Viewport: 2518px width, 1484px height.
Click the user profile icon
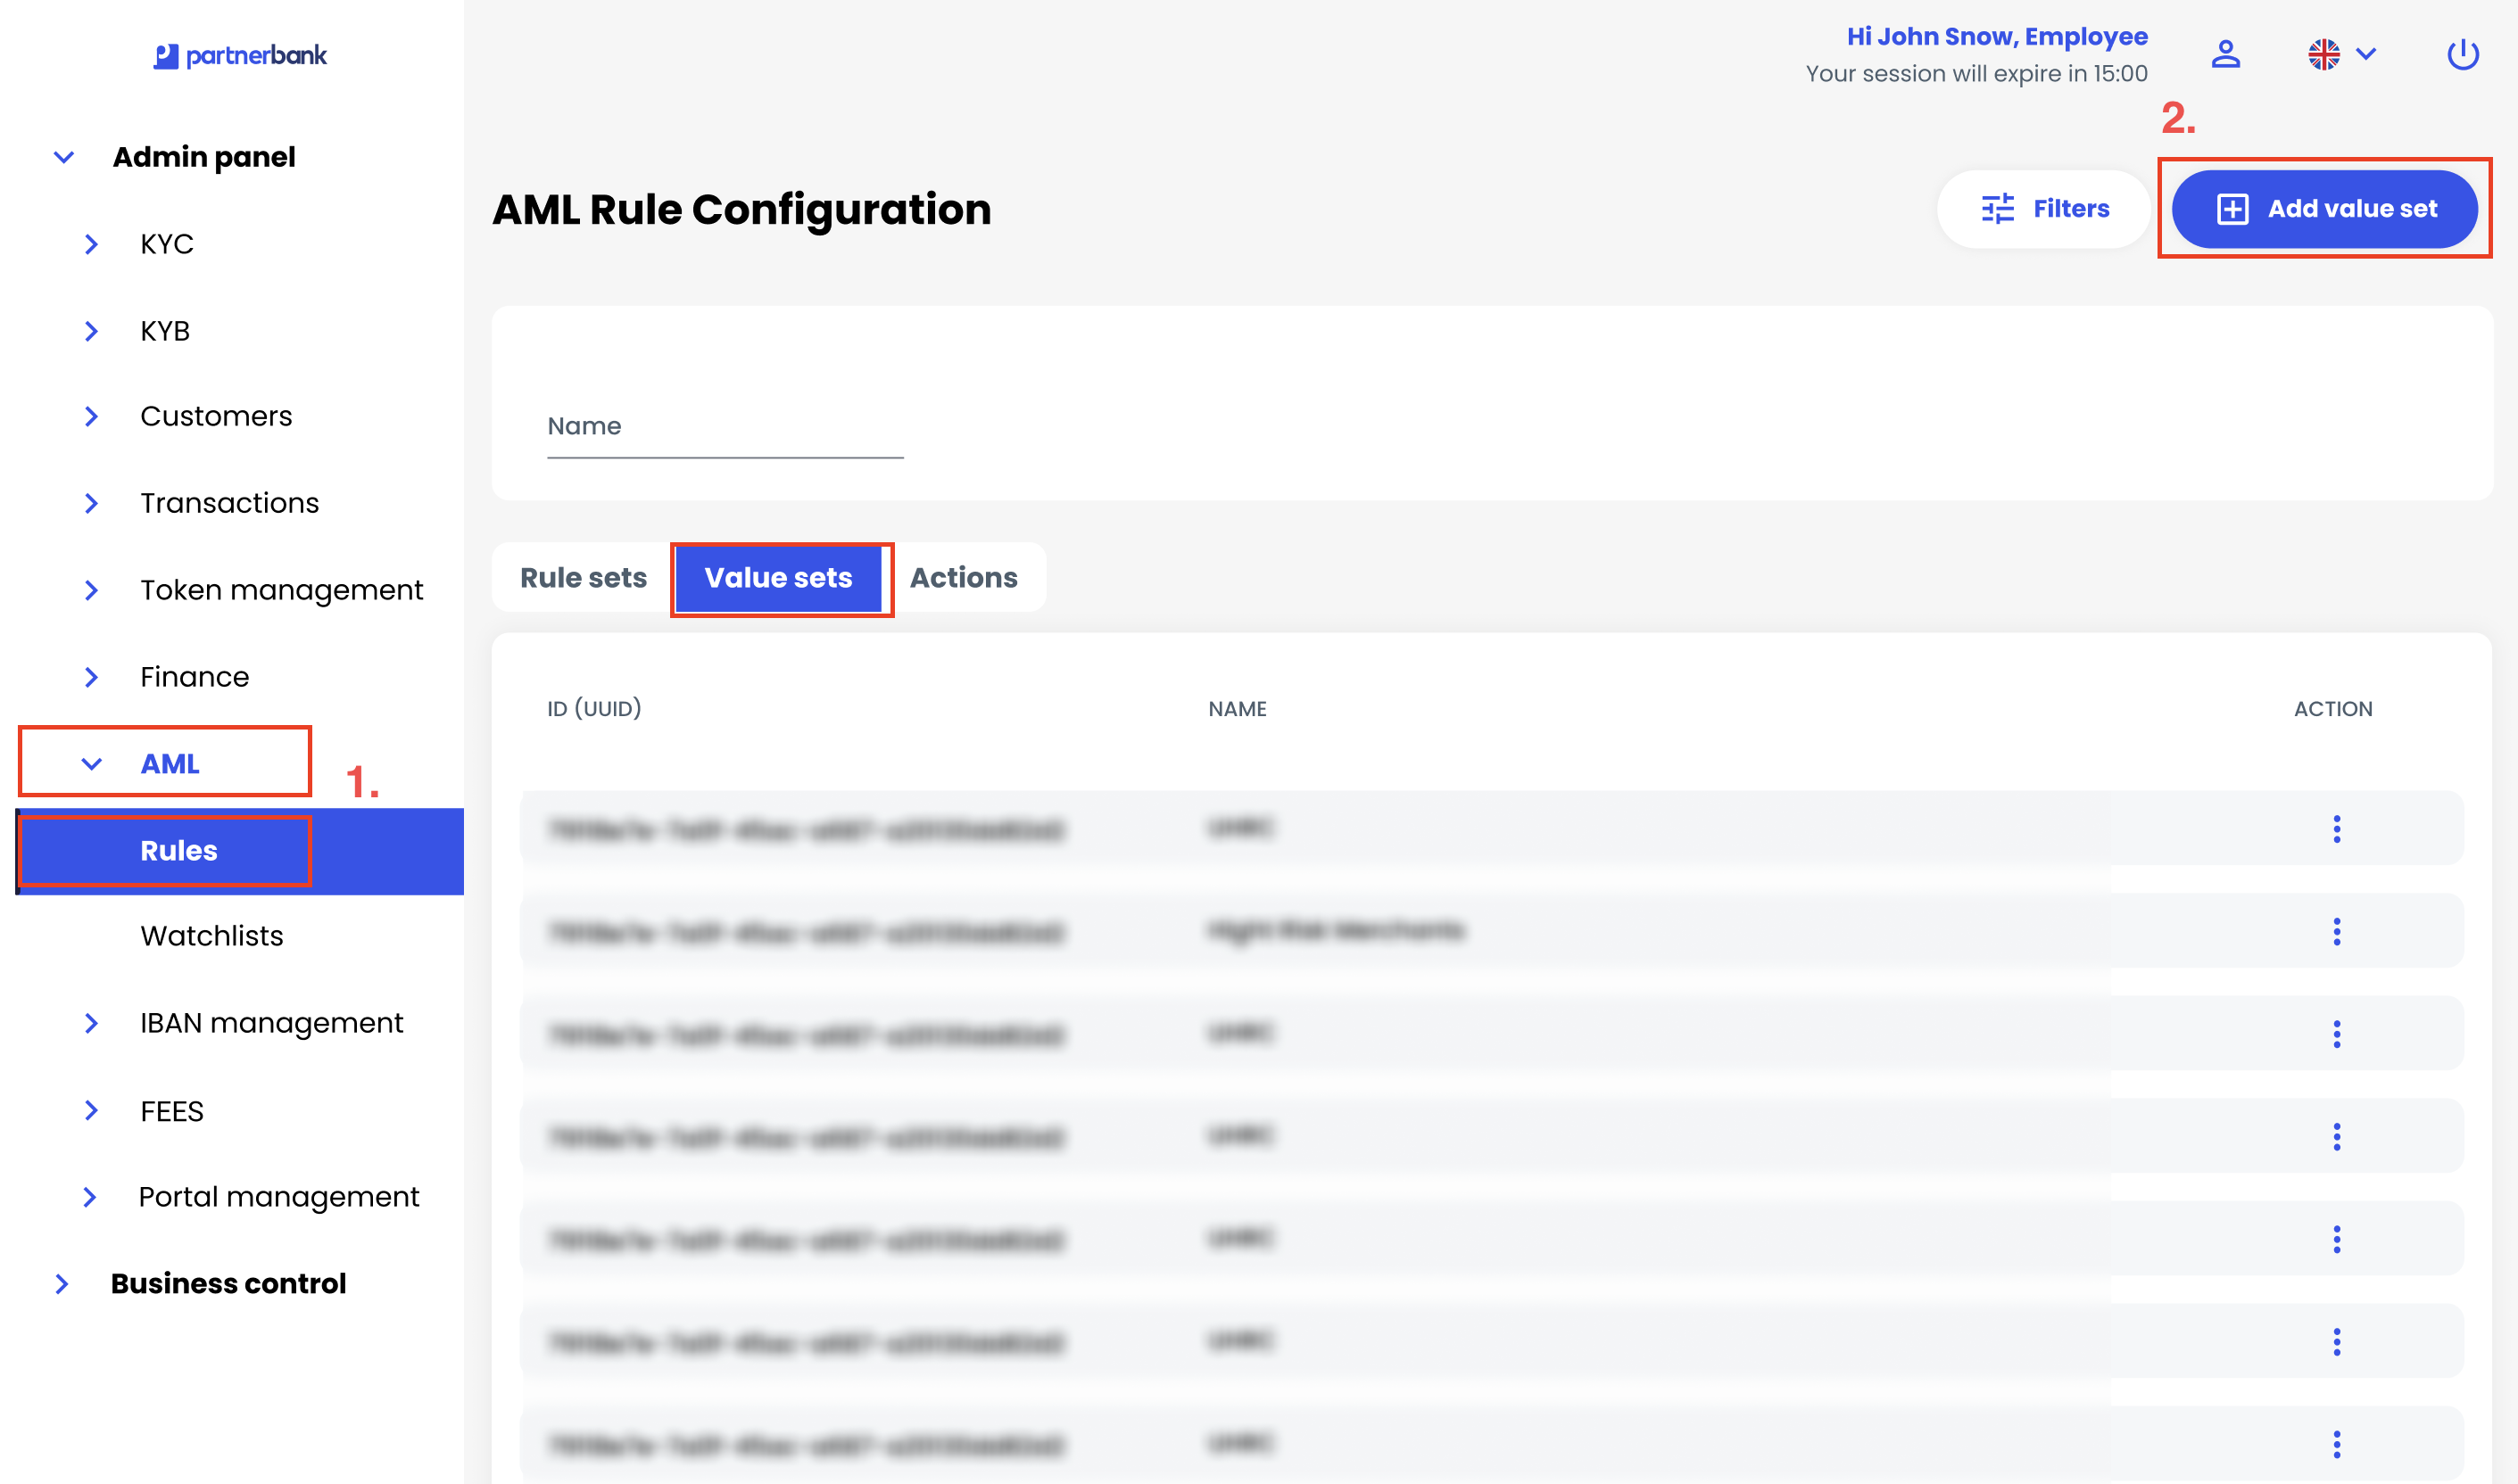2224,54
